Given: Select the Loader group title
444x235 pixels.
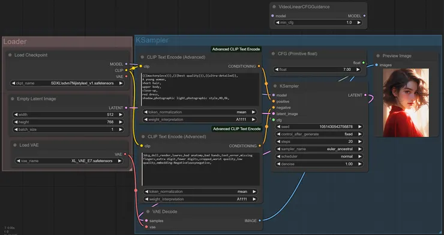Looking at the screenshot, I should click(15, 41).
